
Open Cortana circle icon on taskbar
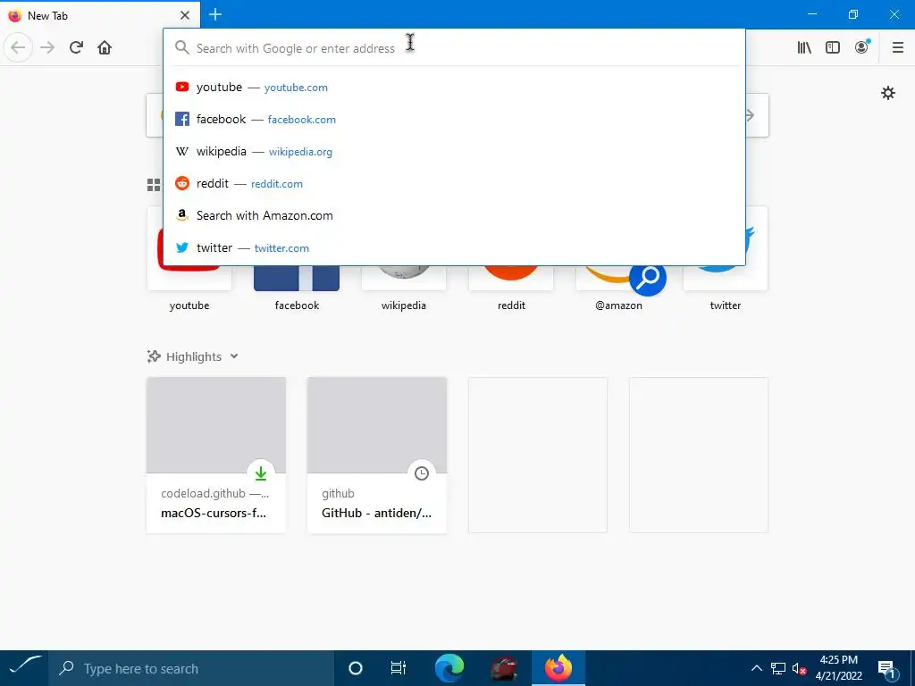click(x=356, y=668)
